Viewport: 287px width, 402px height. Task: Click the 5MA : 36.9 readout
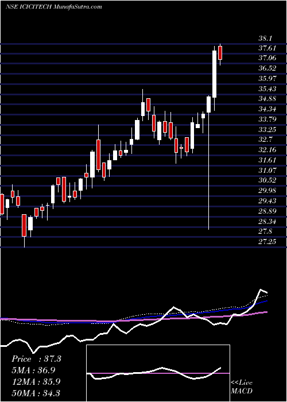[33, 370]
